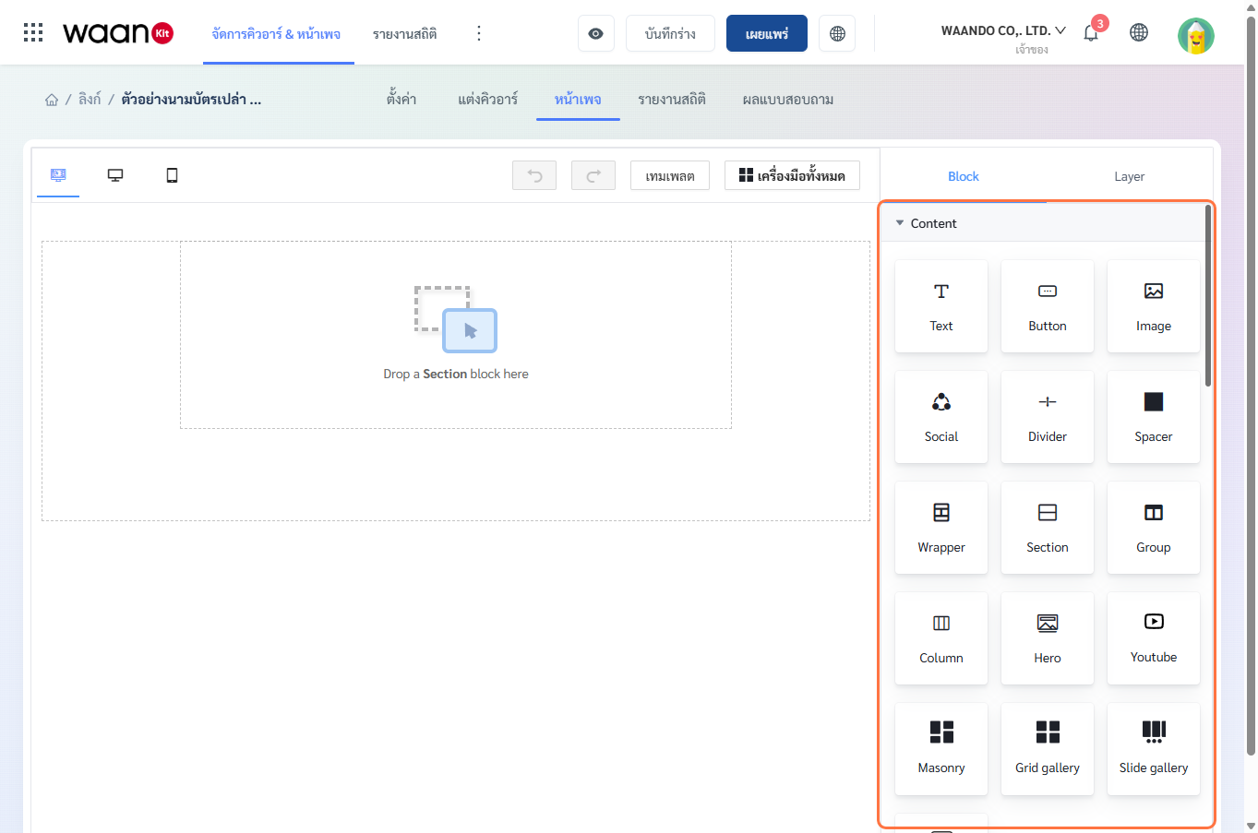Open รายงานสถิติ in the top navigation
Viewport: 1258px width, 833px height.
pyautogui.click(x=405, y=34)
